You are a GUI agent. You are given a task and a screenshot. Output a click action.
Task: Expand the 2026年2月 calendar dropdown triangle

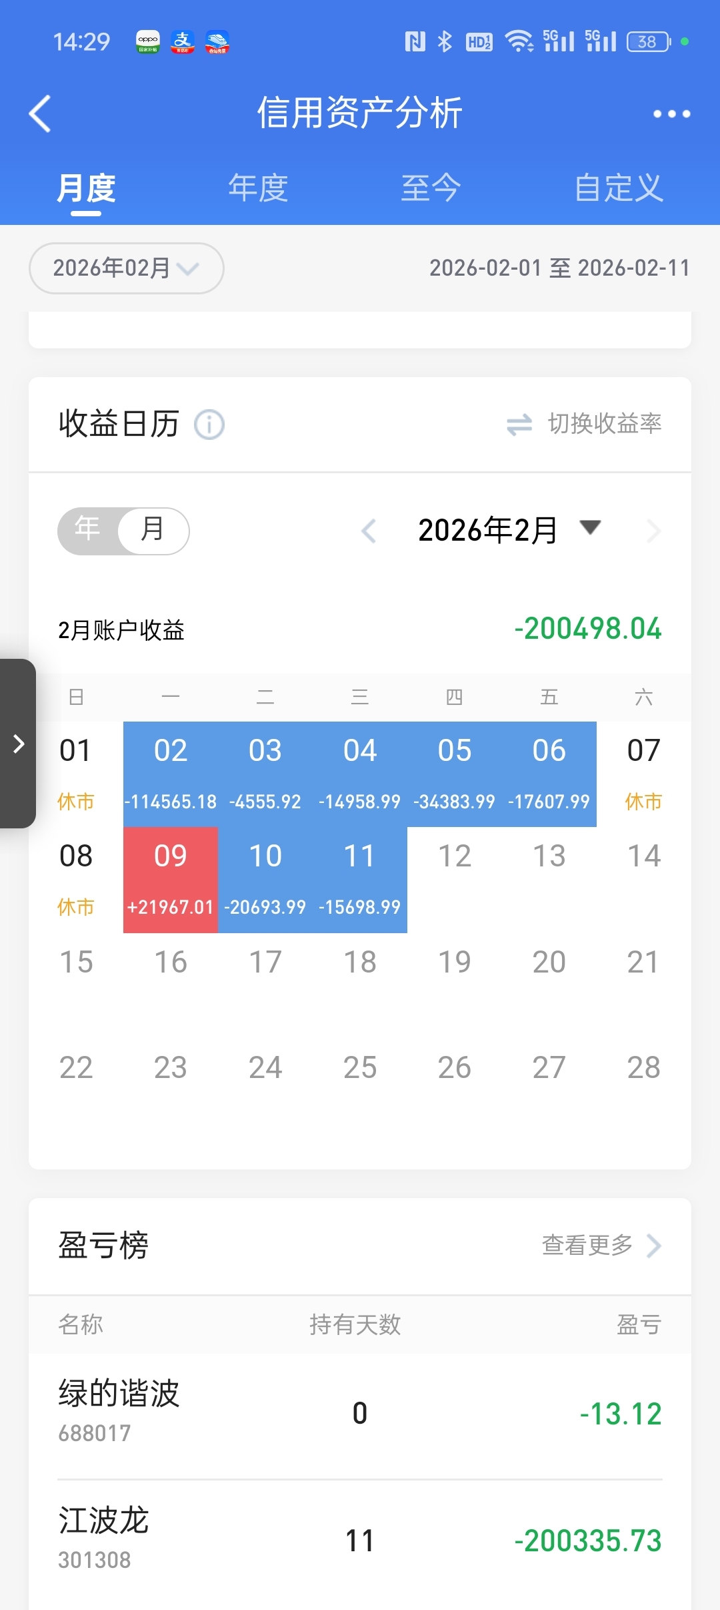591,527
